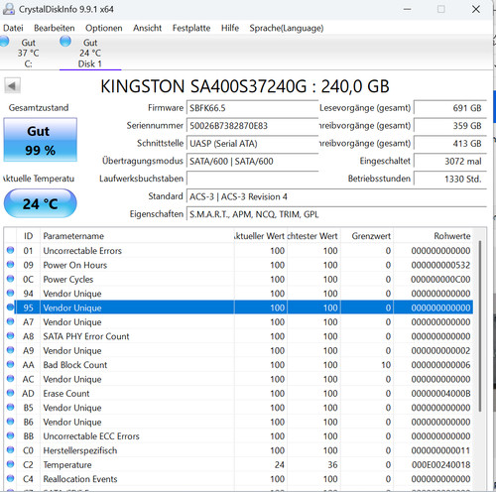This screenshot has height=492, width=496.
Task: Close the CrystalDiskInfo window
Action: pos(476,9)
